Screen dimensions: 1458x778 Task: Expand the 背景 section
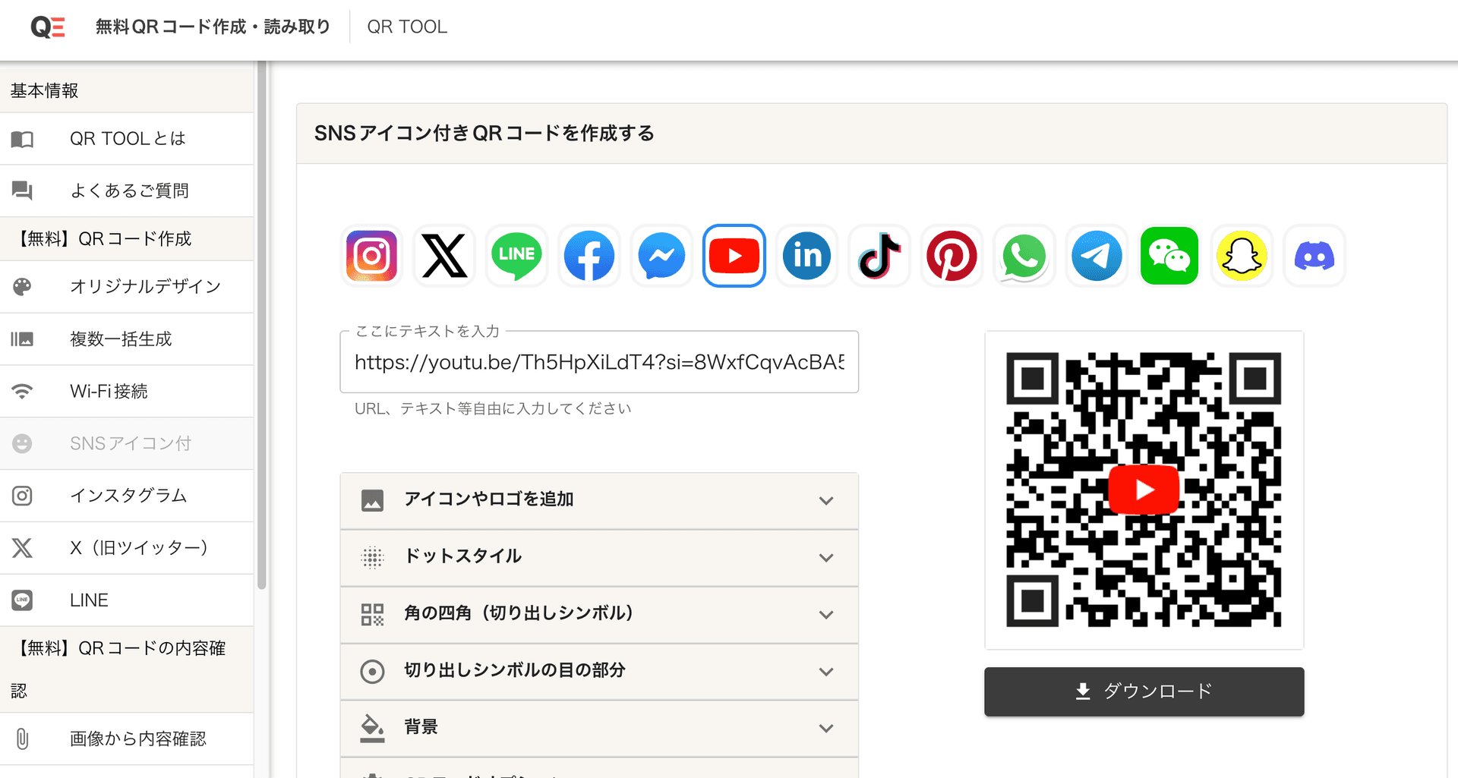pos(599,728)
